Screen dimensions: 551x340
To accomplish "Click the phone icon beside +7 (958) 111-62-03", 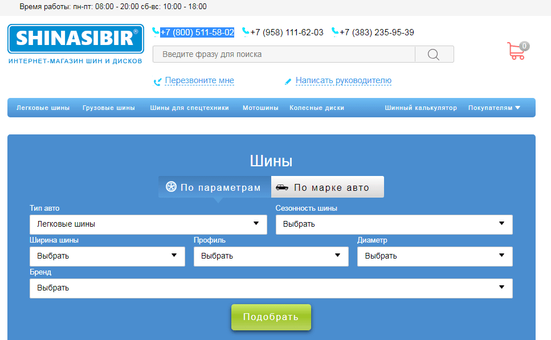I will (245, 32).
